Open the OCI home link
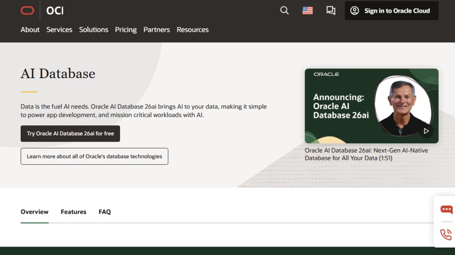 click(x=55, y=10)
